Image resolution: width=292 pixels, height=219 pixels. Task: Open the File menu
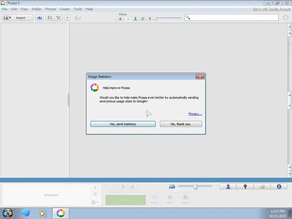5,9
